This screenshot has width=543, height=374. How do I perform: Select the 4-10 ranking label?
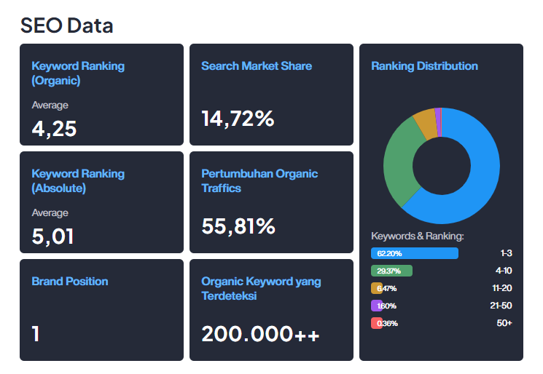(x=504, y=270)
